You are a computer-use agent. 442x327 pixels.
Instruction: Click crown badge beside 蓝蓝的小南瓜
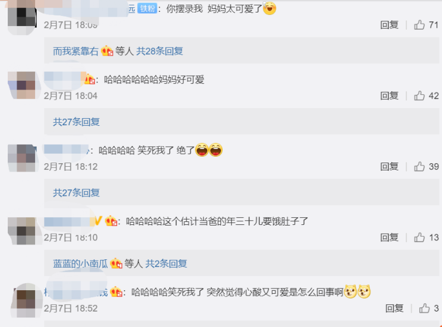tap(116, 263)
